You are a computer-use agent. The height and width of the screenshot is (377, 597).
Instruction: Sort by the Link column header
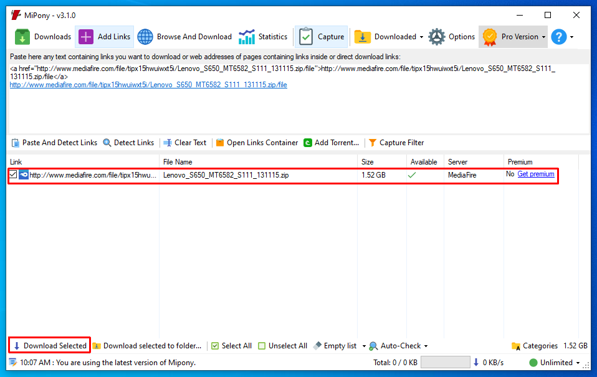click(x=83, y=162)
